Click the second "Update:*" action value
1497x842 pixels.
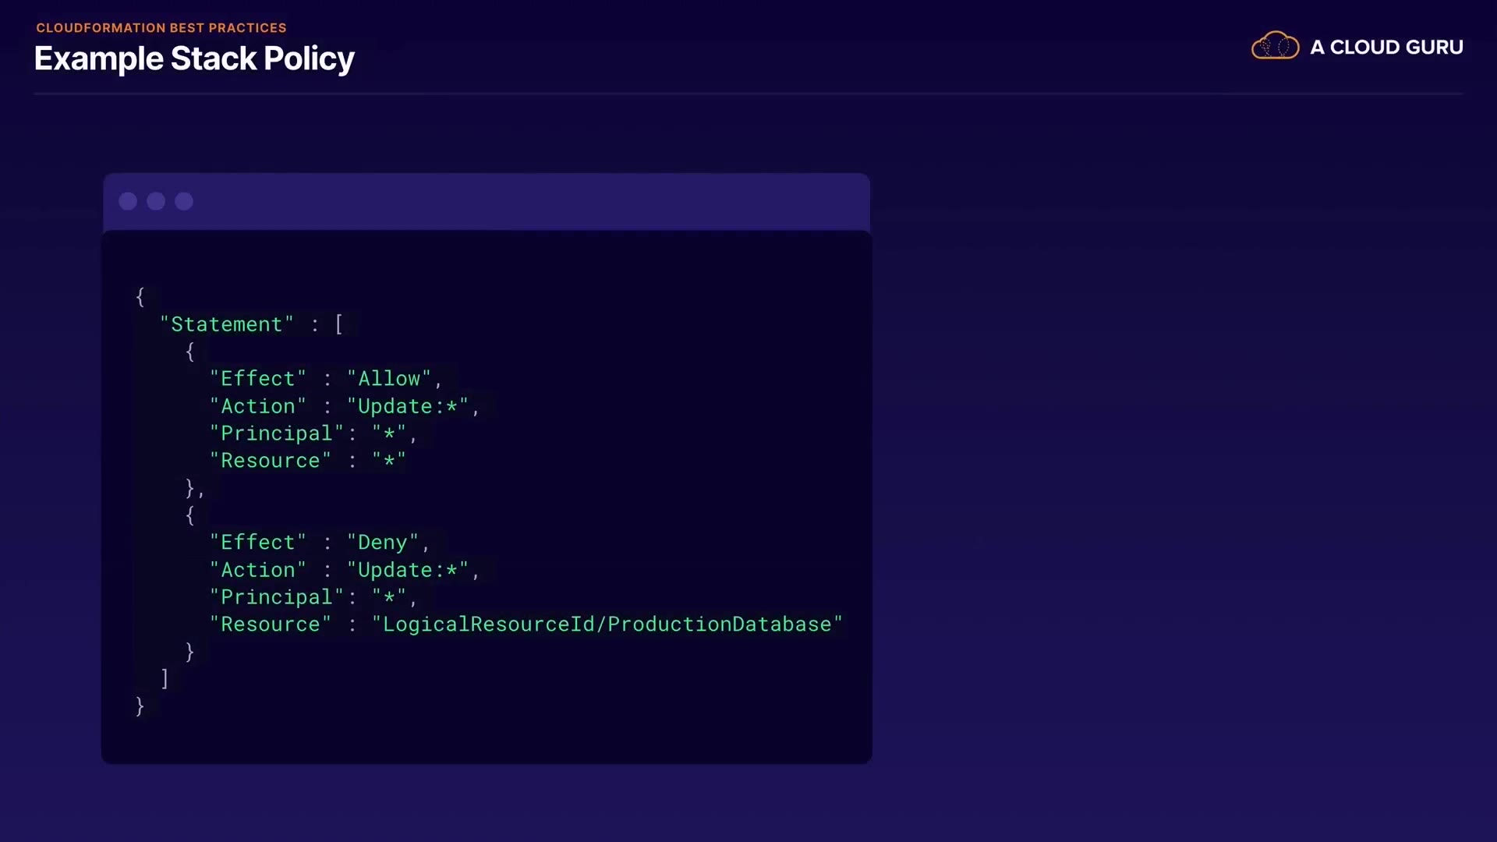pyautogui.click(x=407, y=570)
